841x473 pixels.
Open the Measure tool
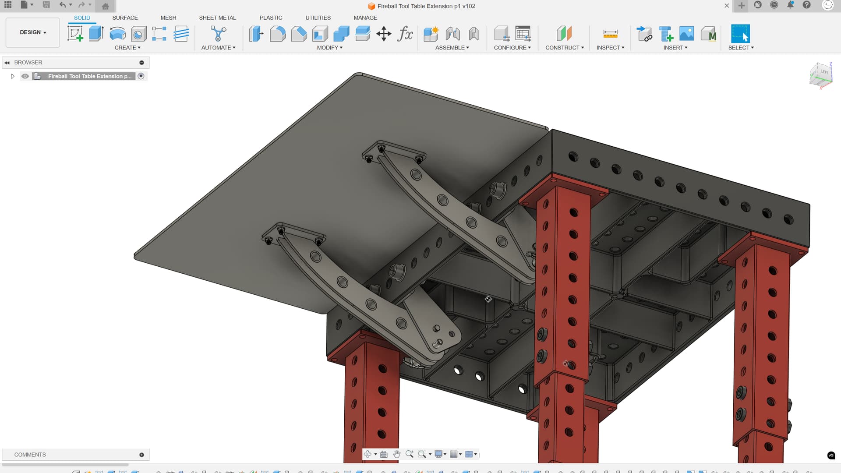coord(610,34)
